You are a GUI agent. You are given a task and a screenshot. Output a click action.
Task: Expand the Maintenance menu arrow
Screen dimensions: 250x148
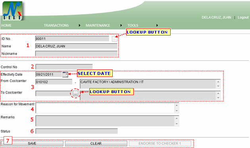[x=121, y=25]
